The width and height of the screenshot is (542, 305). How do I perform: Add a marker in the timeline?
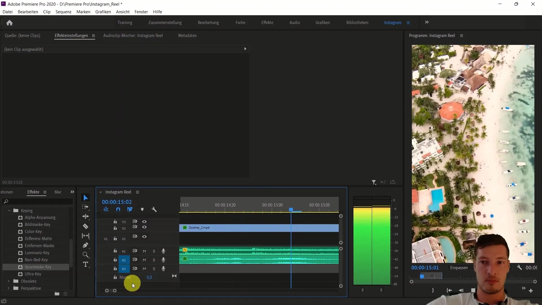coord(142,210)
